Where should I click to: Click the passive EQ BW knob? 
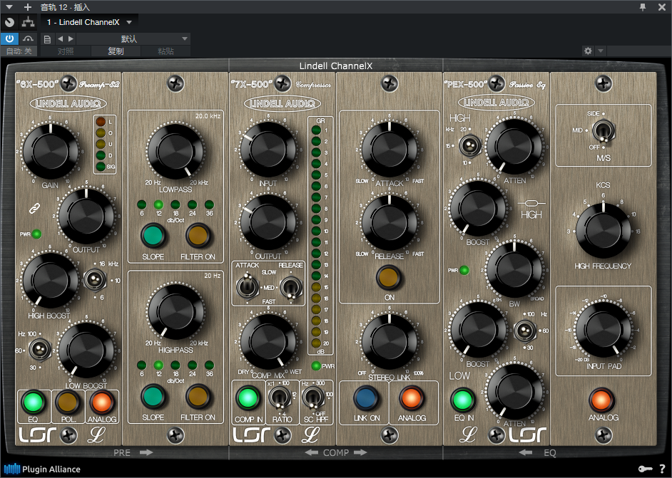point(514,269)
